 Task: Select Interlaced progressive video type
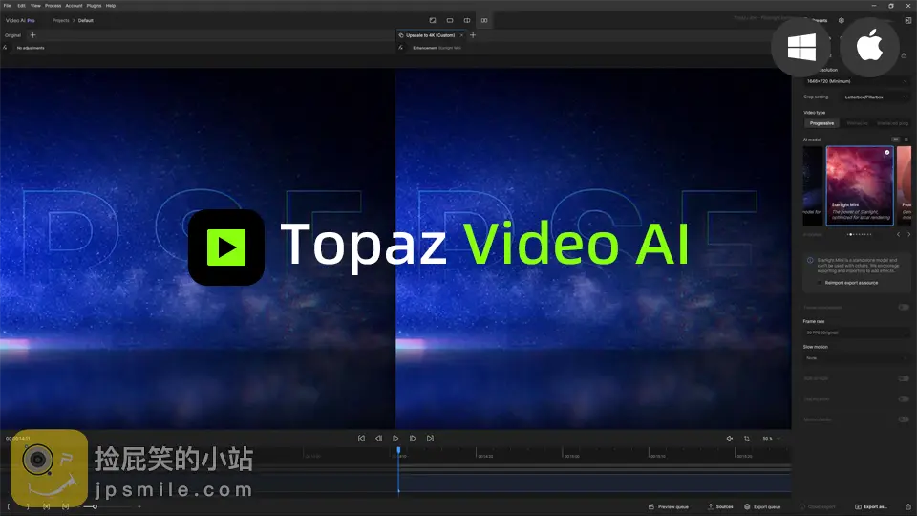coord(892,123)
